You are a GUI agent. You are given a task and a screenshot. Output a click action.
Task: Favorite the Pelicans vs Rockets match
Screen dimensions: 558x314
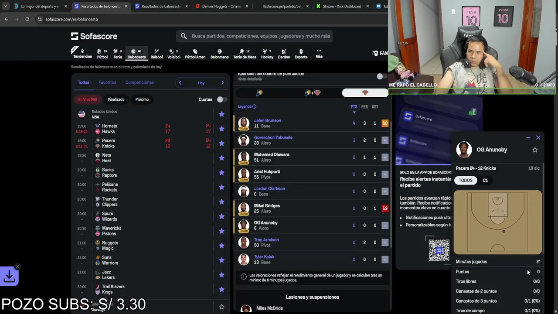pyautogui.click(x=221, y=187)
